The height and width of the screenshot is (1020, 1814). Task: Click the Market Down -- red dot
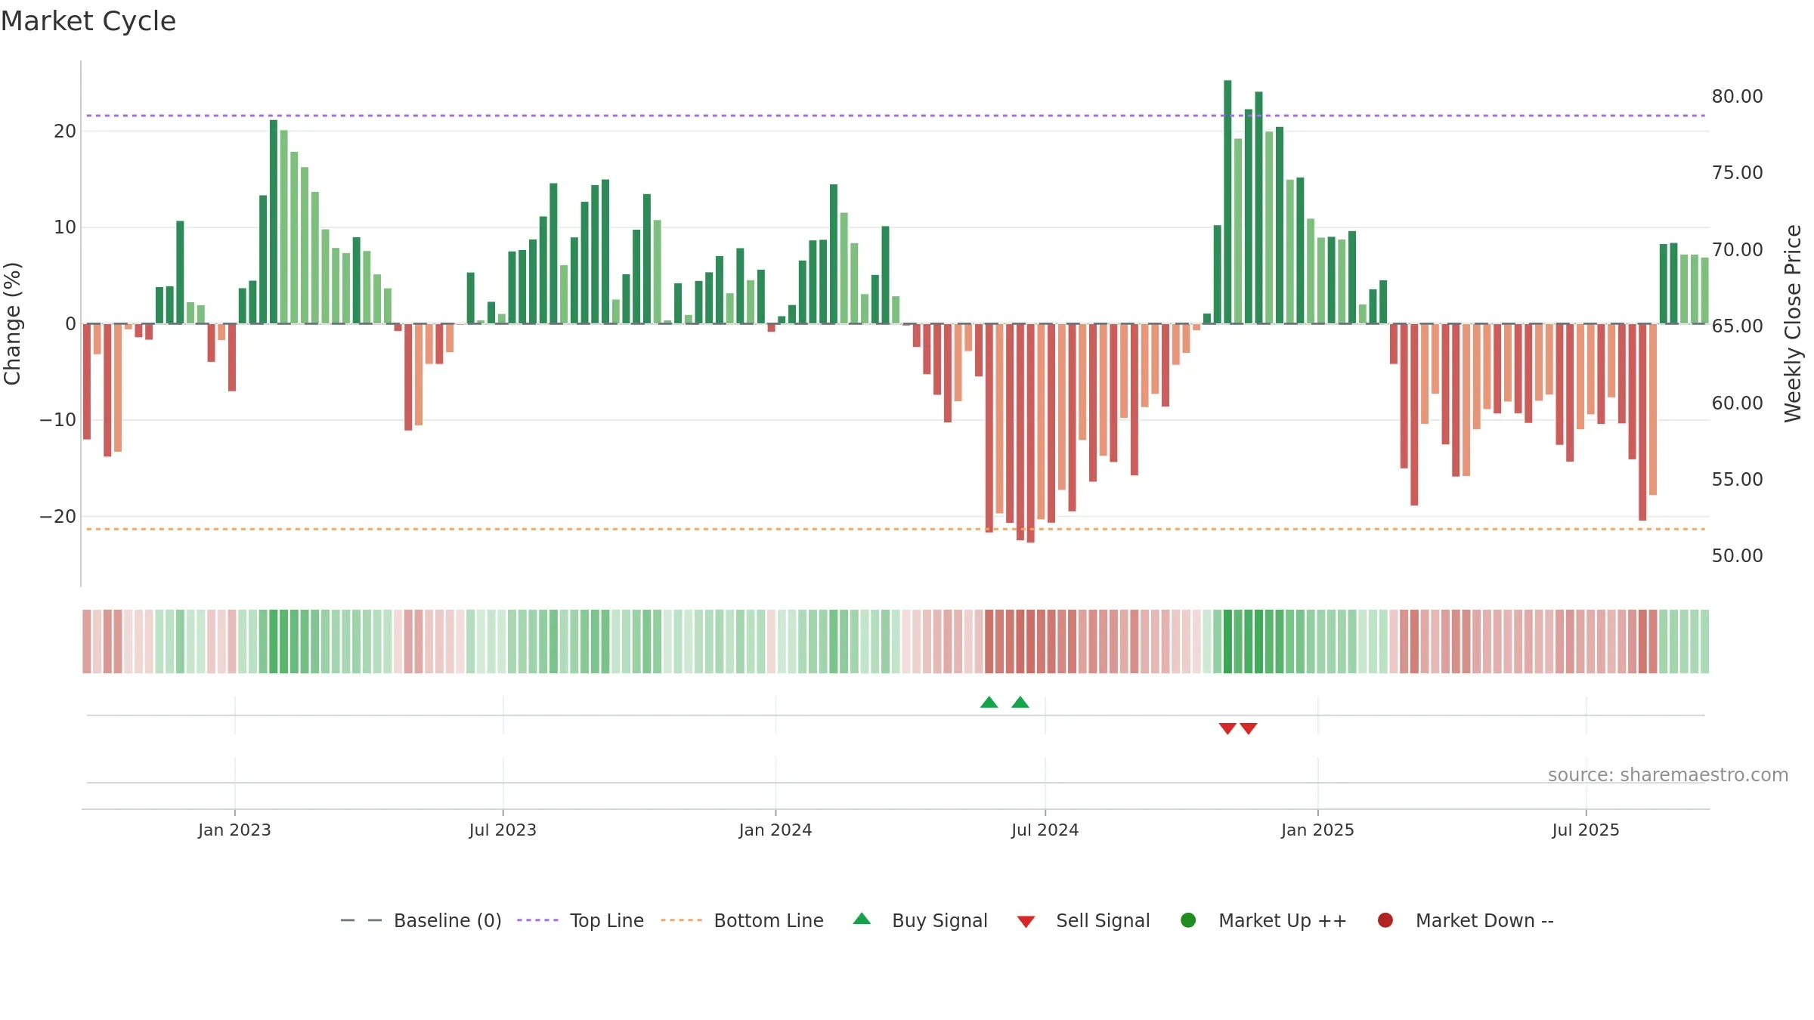pos(1385,920)
